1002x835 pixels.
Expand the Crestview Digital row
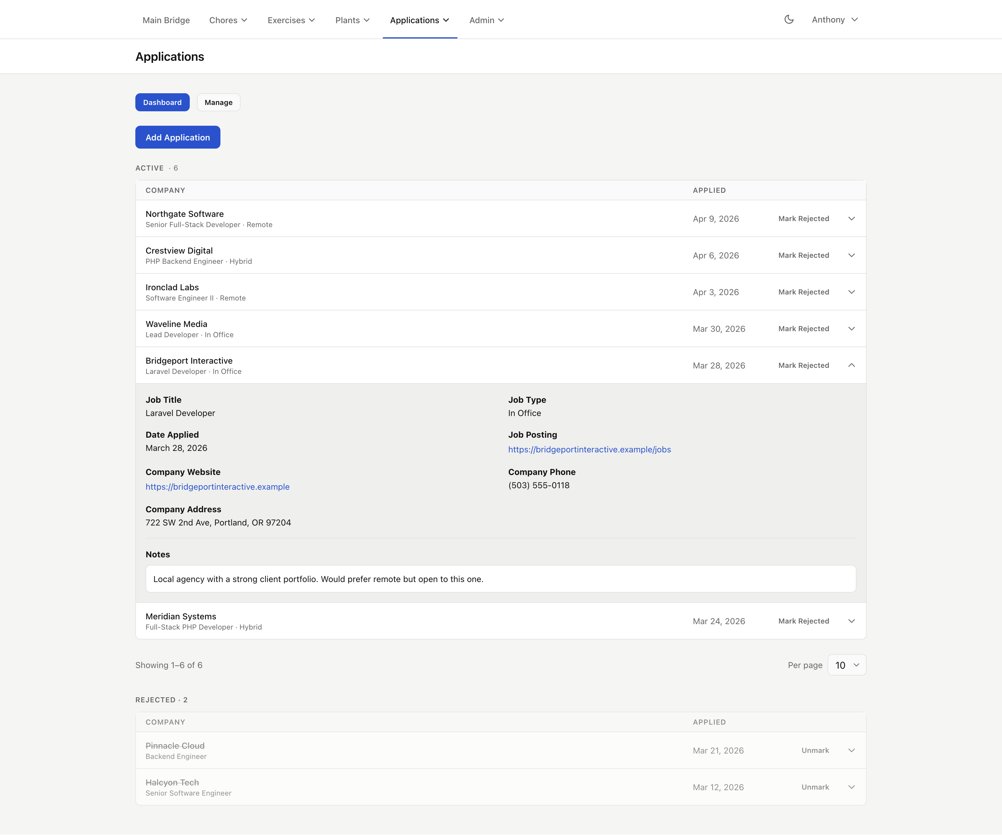tap(852, 255)
